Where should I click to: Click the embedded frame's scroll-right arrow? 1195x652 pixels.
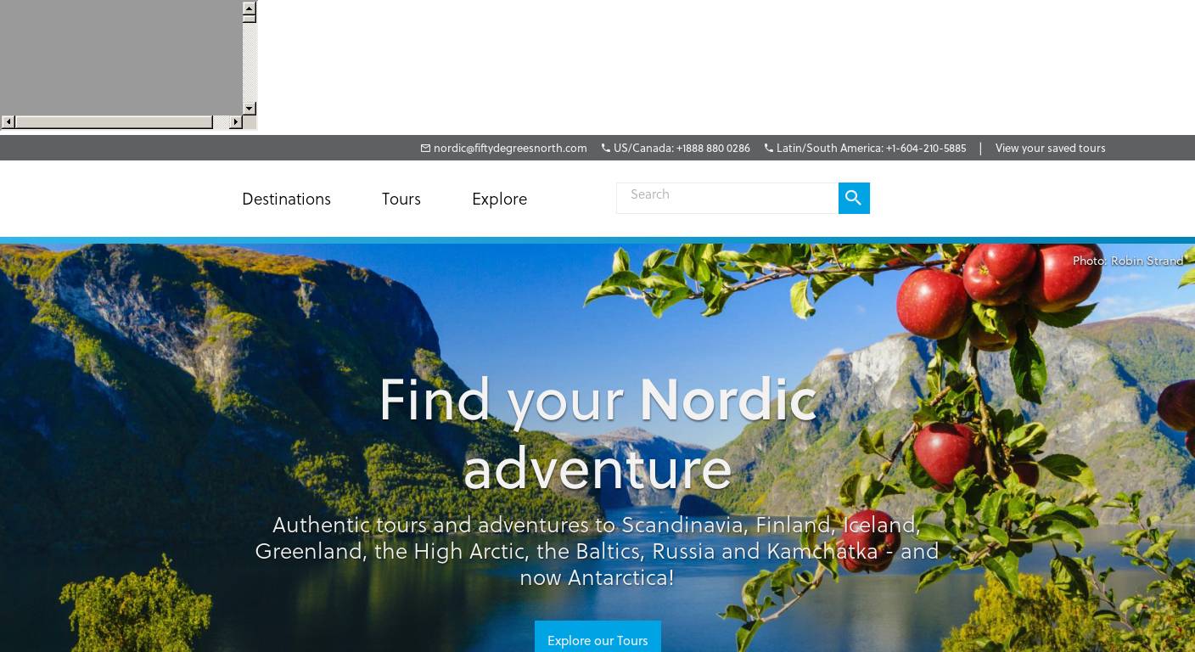[236, 122]
